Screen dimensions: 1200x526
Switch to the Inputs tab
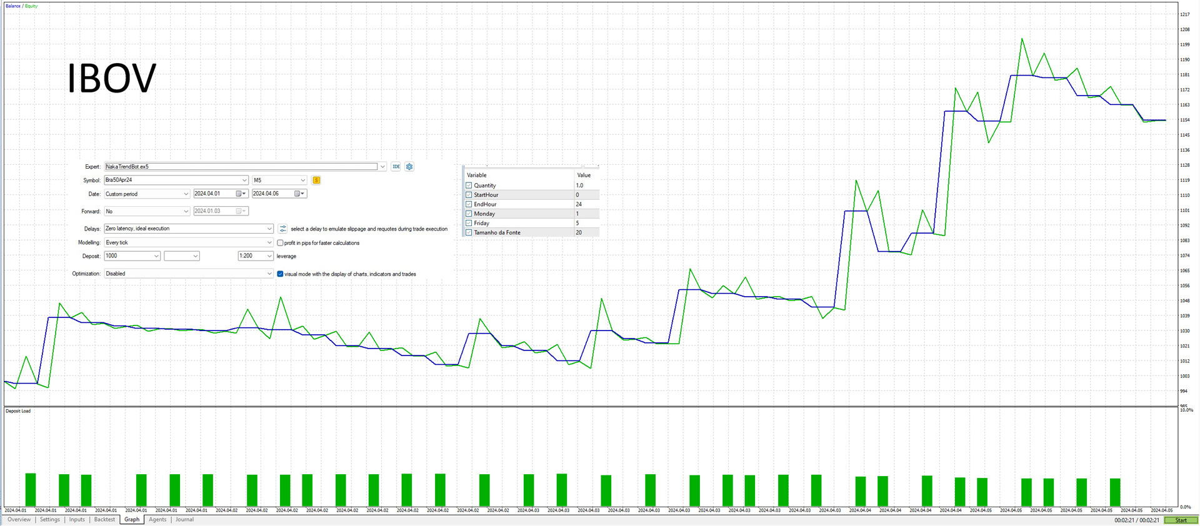point(77,520)
